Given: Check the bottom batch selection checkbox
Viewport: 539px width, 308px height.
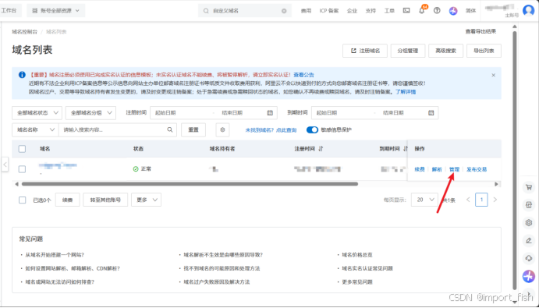Looking at the screenshot, I should (23, 200).
